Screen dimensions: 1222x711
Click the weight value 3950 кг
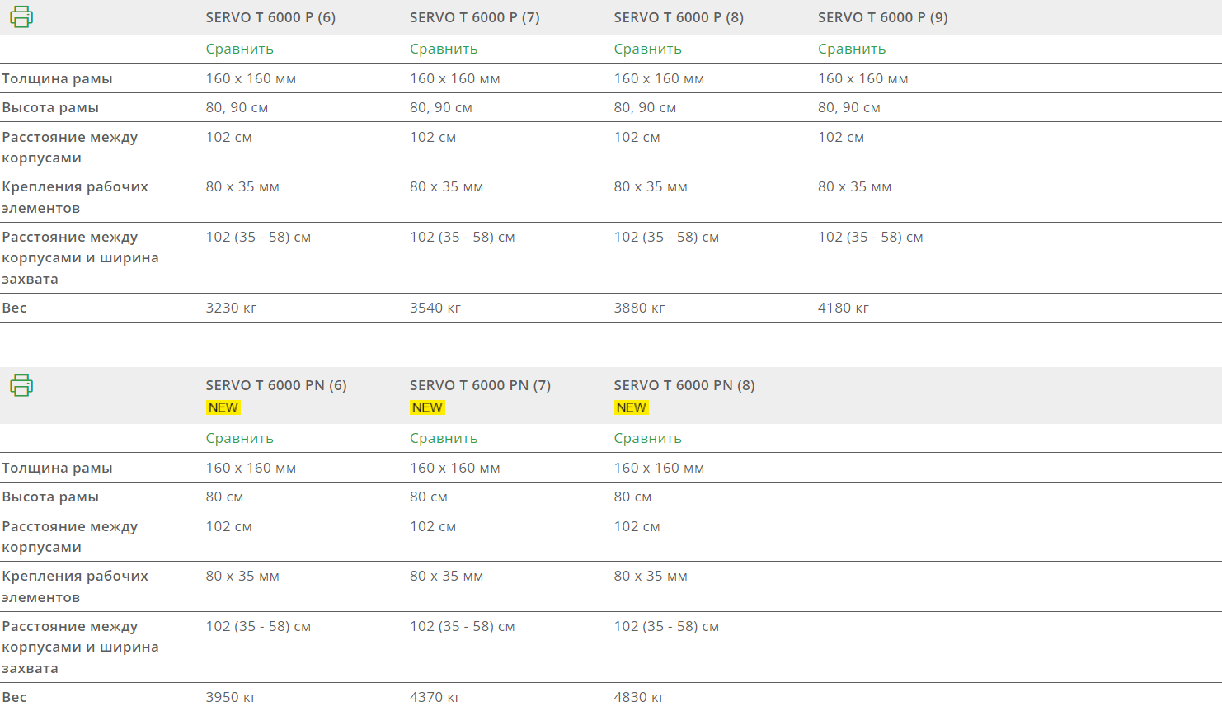pyautogui.click(x=232, y=697)
